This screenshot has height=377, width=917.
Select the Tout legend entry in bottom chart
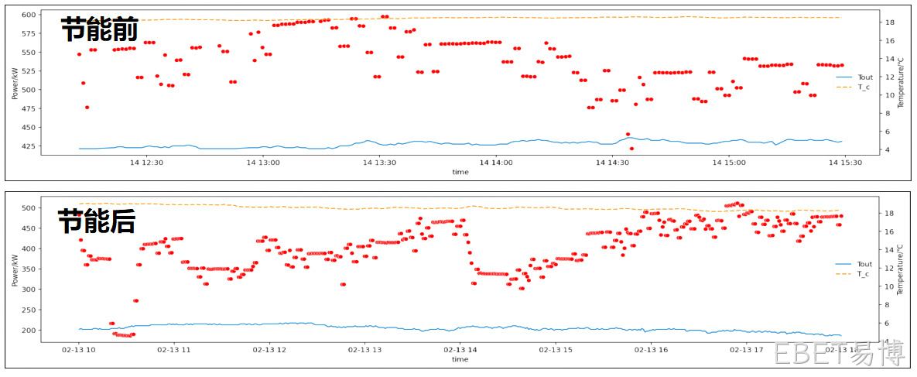tap(854, 265)
